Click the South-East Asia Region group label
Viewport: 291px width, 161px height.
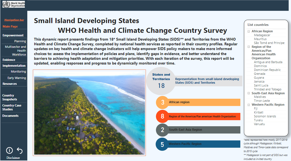[x=268, y=93]
